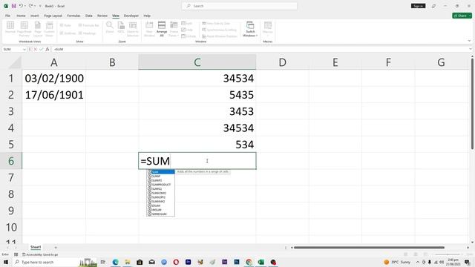Click the Sign in button
The image size is (475, 267).
[x=418, y=6]
